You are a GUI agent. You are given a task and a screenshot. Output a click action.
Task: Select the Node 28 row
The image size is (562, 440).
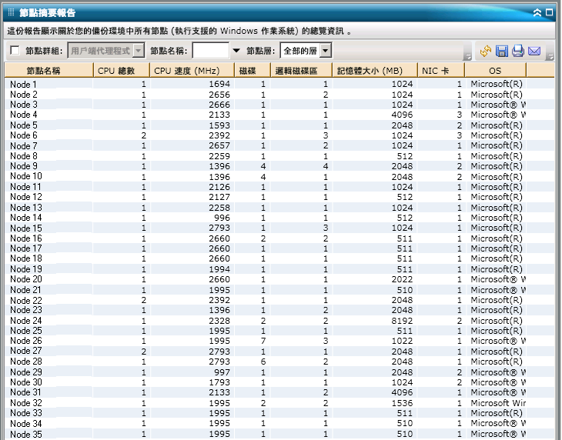pyautogui.click(x=279, y=362)
